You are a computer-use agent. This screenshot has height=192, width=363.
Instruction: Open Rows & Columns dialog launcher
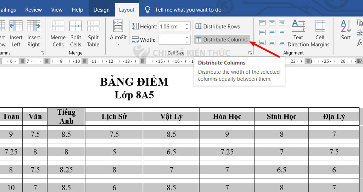point(43,53)
